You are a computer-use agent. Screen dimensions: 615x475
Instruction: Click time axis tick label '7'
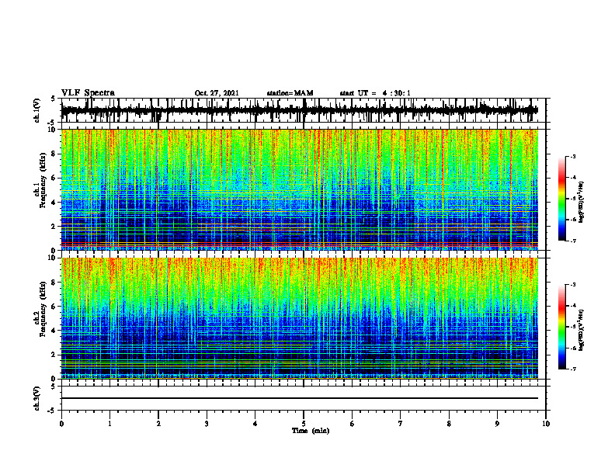coord(401,424)
